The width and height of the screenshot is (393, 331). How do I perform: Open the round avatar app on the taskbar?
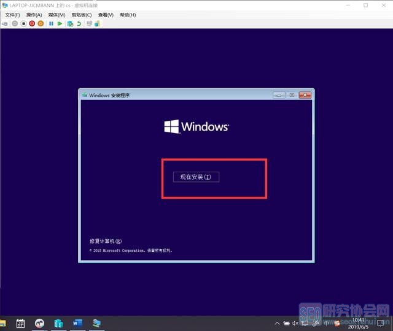(x=39, y=323)
